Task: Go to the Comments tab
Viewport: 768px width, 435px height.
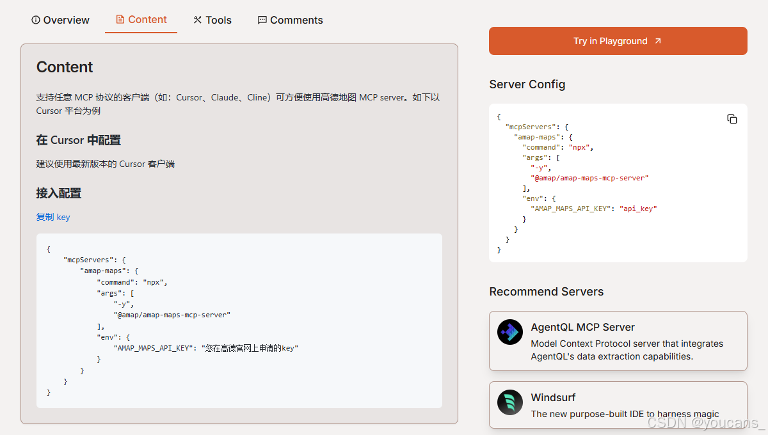Action: (290, 20)
